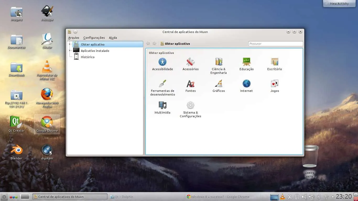Screen dimensions: 358x201
Task: Open the Gráficos category
Action: tap(219, 84)
